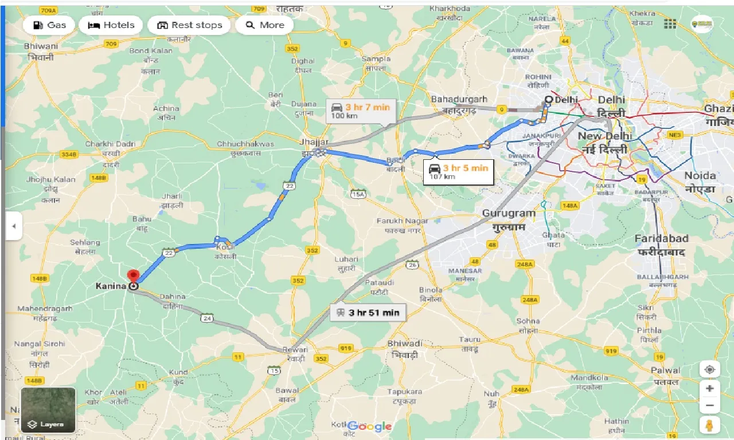Select the 3 hr 7 min alternate route
Screen dimensions: 734x440
(361, 111)
